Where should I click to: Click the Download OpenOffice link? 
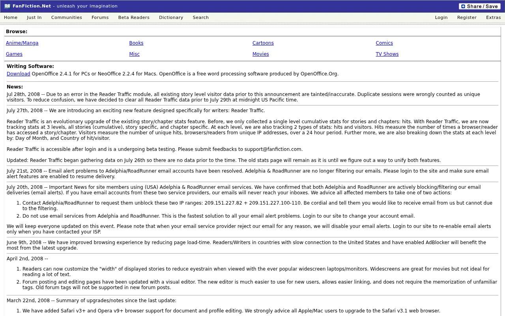pos(18,74)
